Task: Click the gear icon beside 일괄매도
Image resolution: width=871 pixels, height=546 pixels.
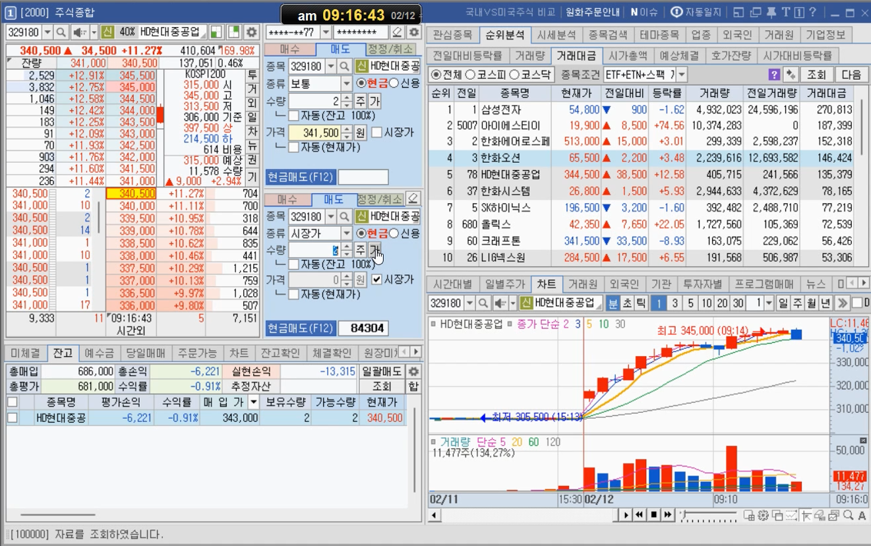Action: [413, 371]
